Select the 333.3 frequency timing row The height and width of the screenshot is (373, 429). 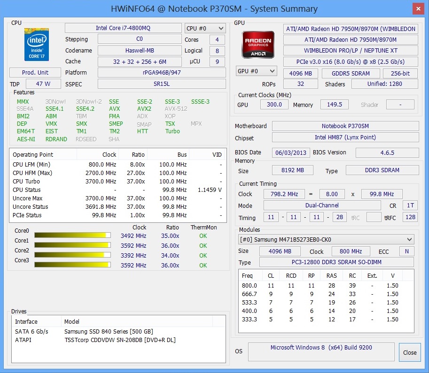coord(326,320)
